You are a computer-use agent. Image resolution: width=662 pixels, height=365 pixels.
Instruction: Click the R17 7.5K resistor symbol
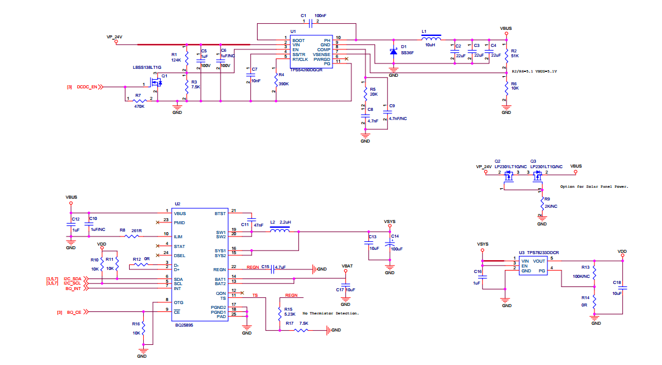pyautogui.click(x=301, y=330)
